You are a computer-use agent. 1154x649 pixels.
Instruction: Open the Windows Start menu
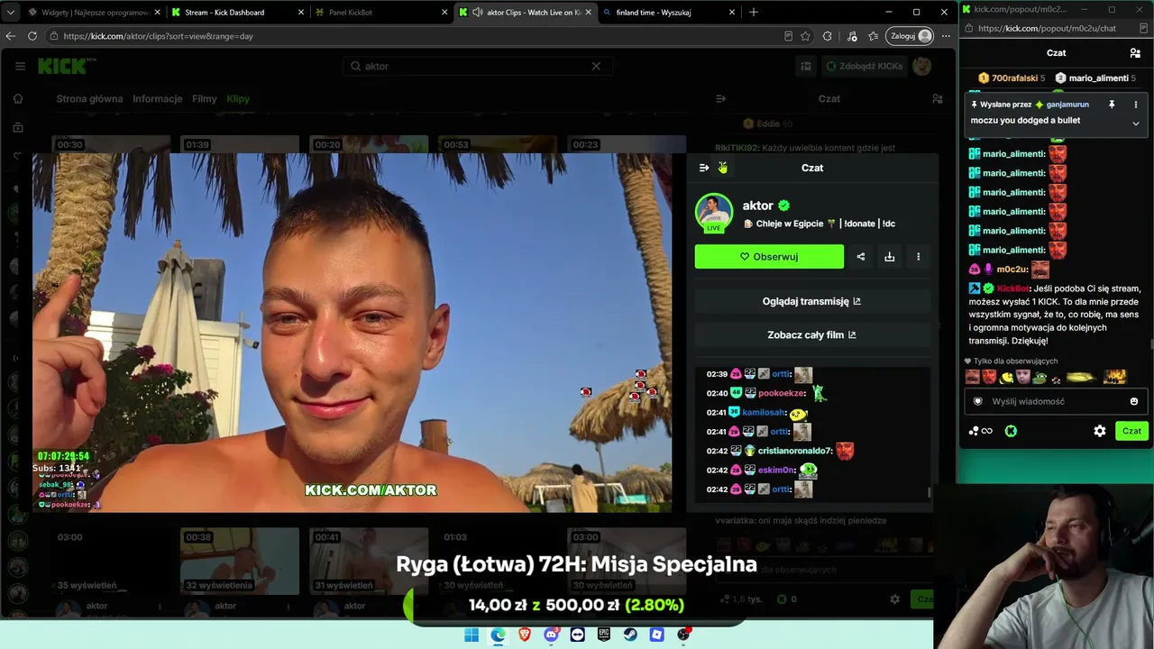[472, 635]
